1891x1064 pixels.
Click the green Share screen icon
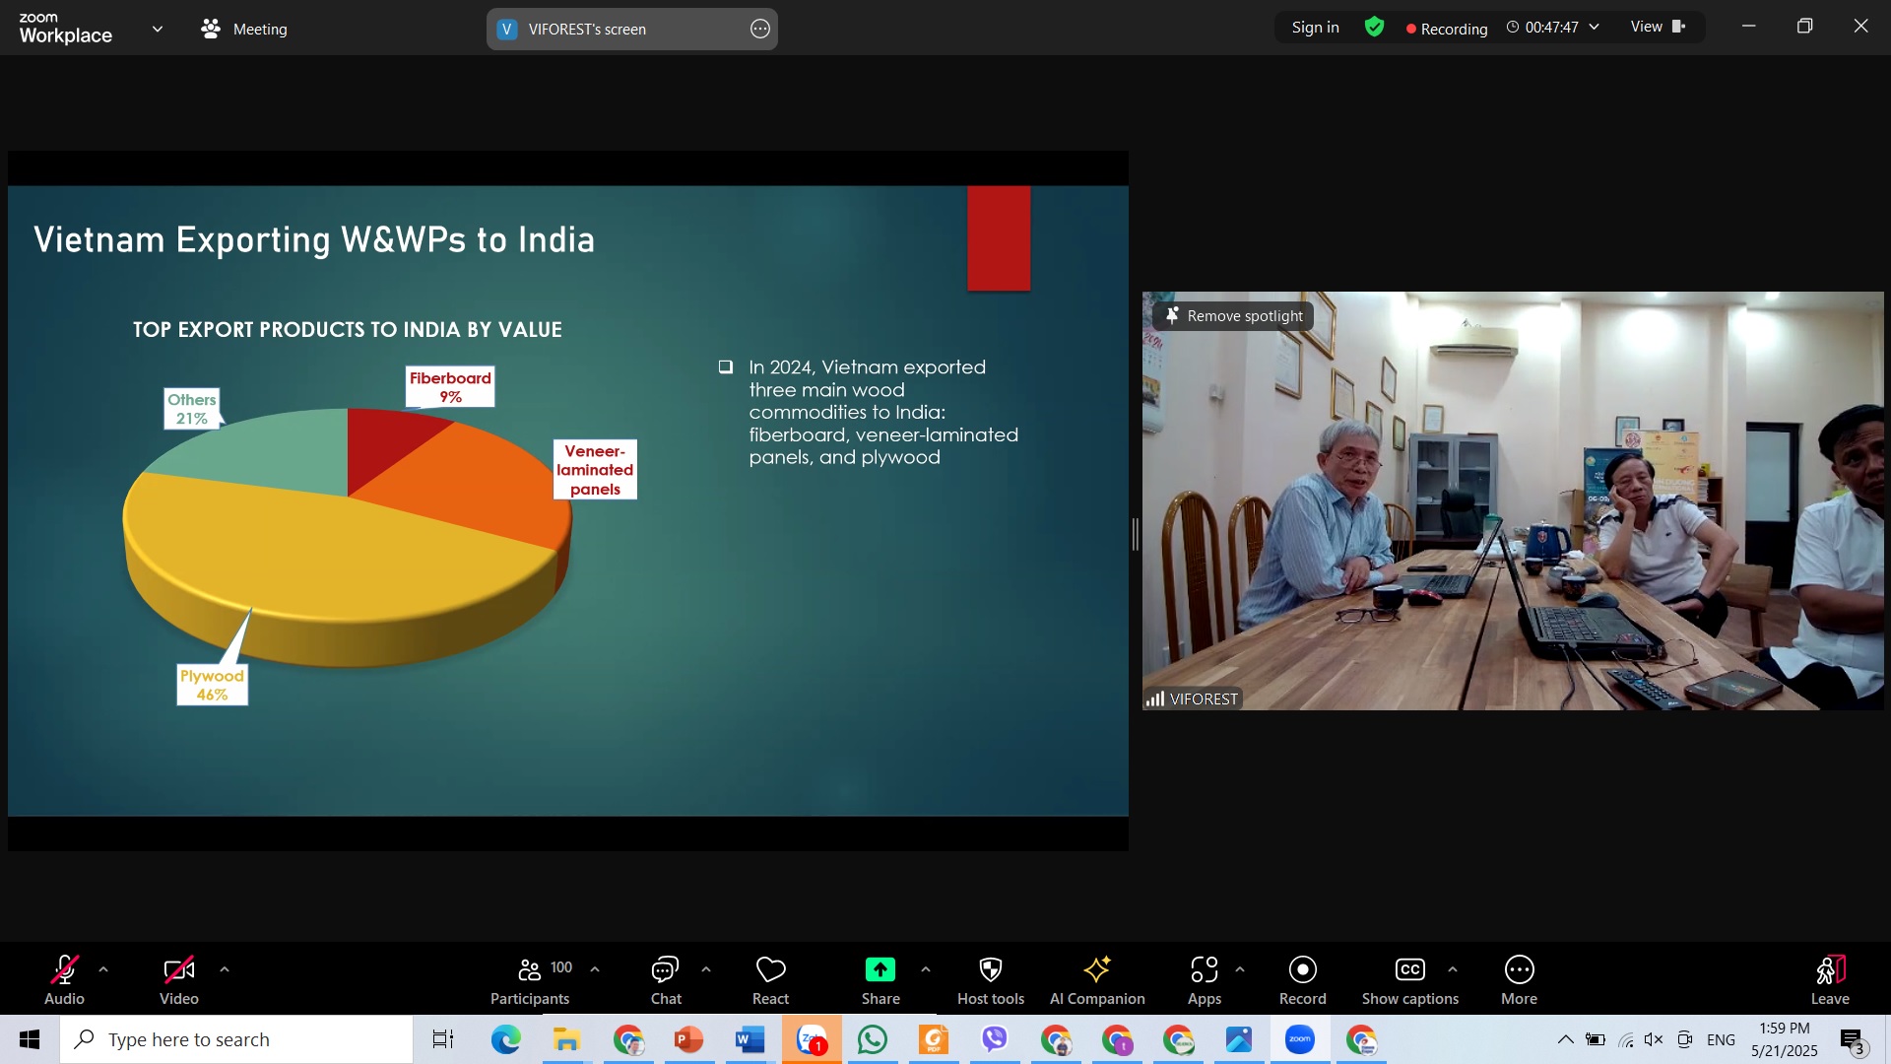tap(880, 969)
